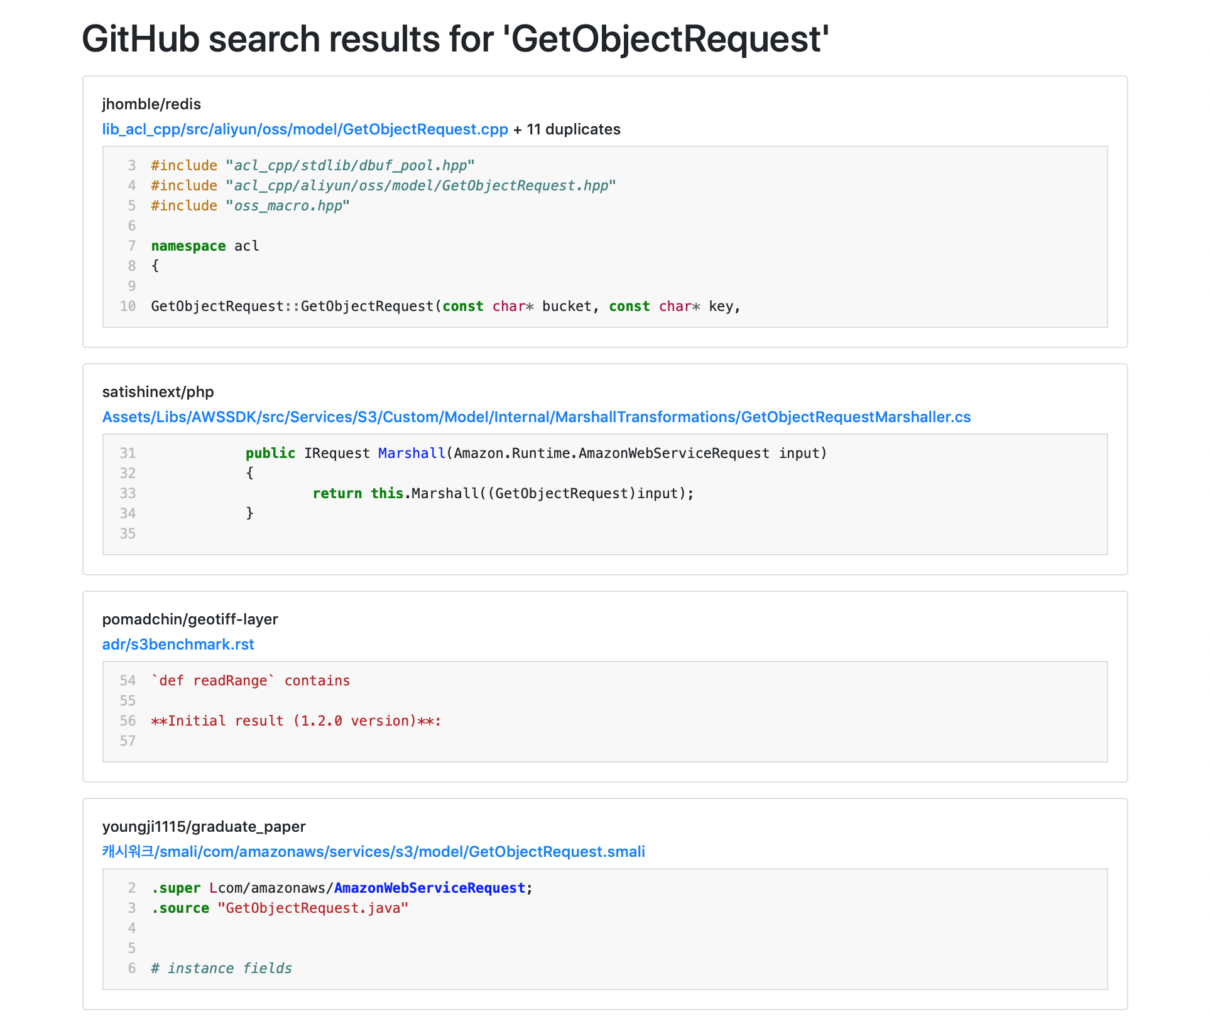This screenshot has width=1210, height=1024.
Task: Click the satishinext/php repository name
Action: [158, 392]
